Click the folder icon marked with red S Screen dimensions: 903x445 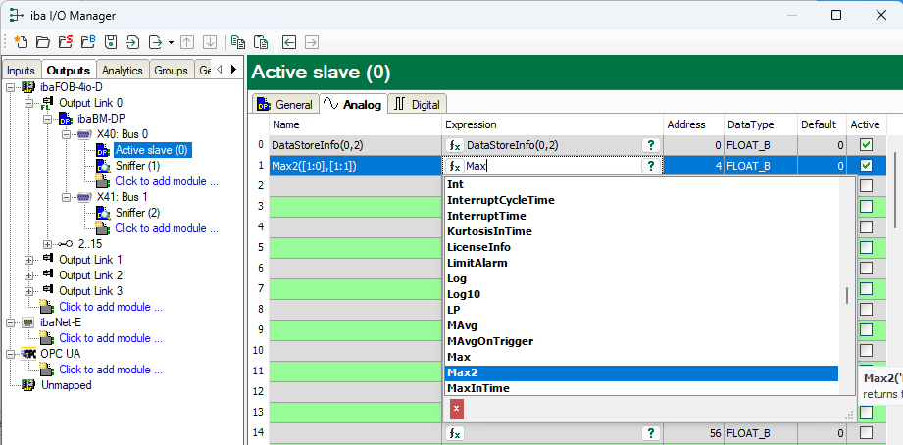66,42
